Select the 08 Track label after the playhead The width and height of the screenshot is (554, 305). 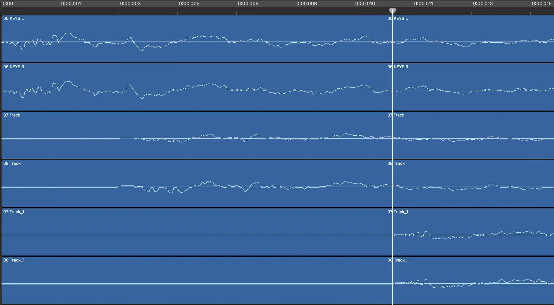[396, 164]
